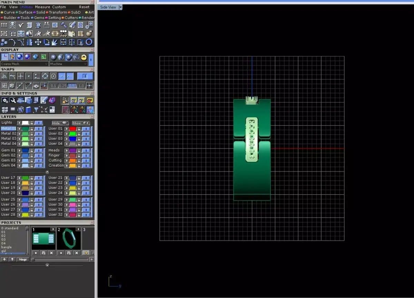Viewport: 414px width, 298px height.
Task: Expand arrow for the Metal 01 layer
Action: tap(19, 128)
